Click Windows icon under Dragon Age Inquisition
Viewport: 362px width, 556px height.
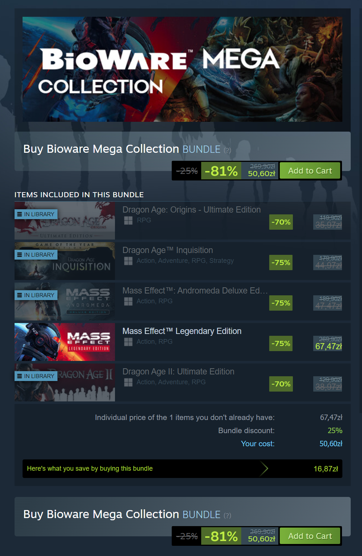pos(128,261)
